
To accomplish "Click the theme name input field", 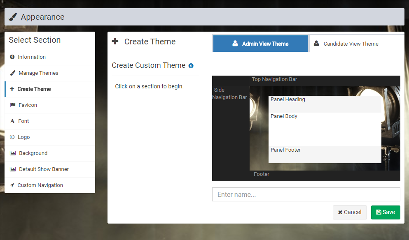I will pos(306,194).
